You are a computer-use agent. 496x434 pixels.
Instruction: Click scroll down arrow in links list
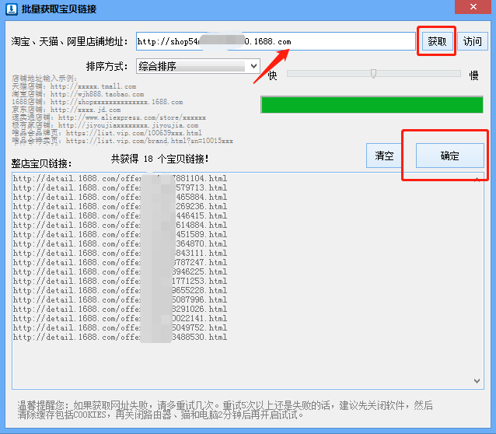pos(477,381)
